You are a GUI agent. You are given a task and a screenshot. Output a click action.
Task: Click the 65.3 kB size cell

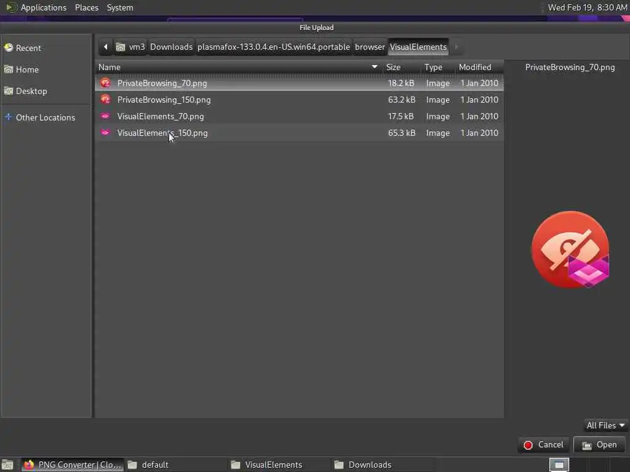401,133
